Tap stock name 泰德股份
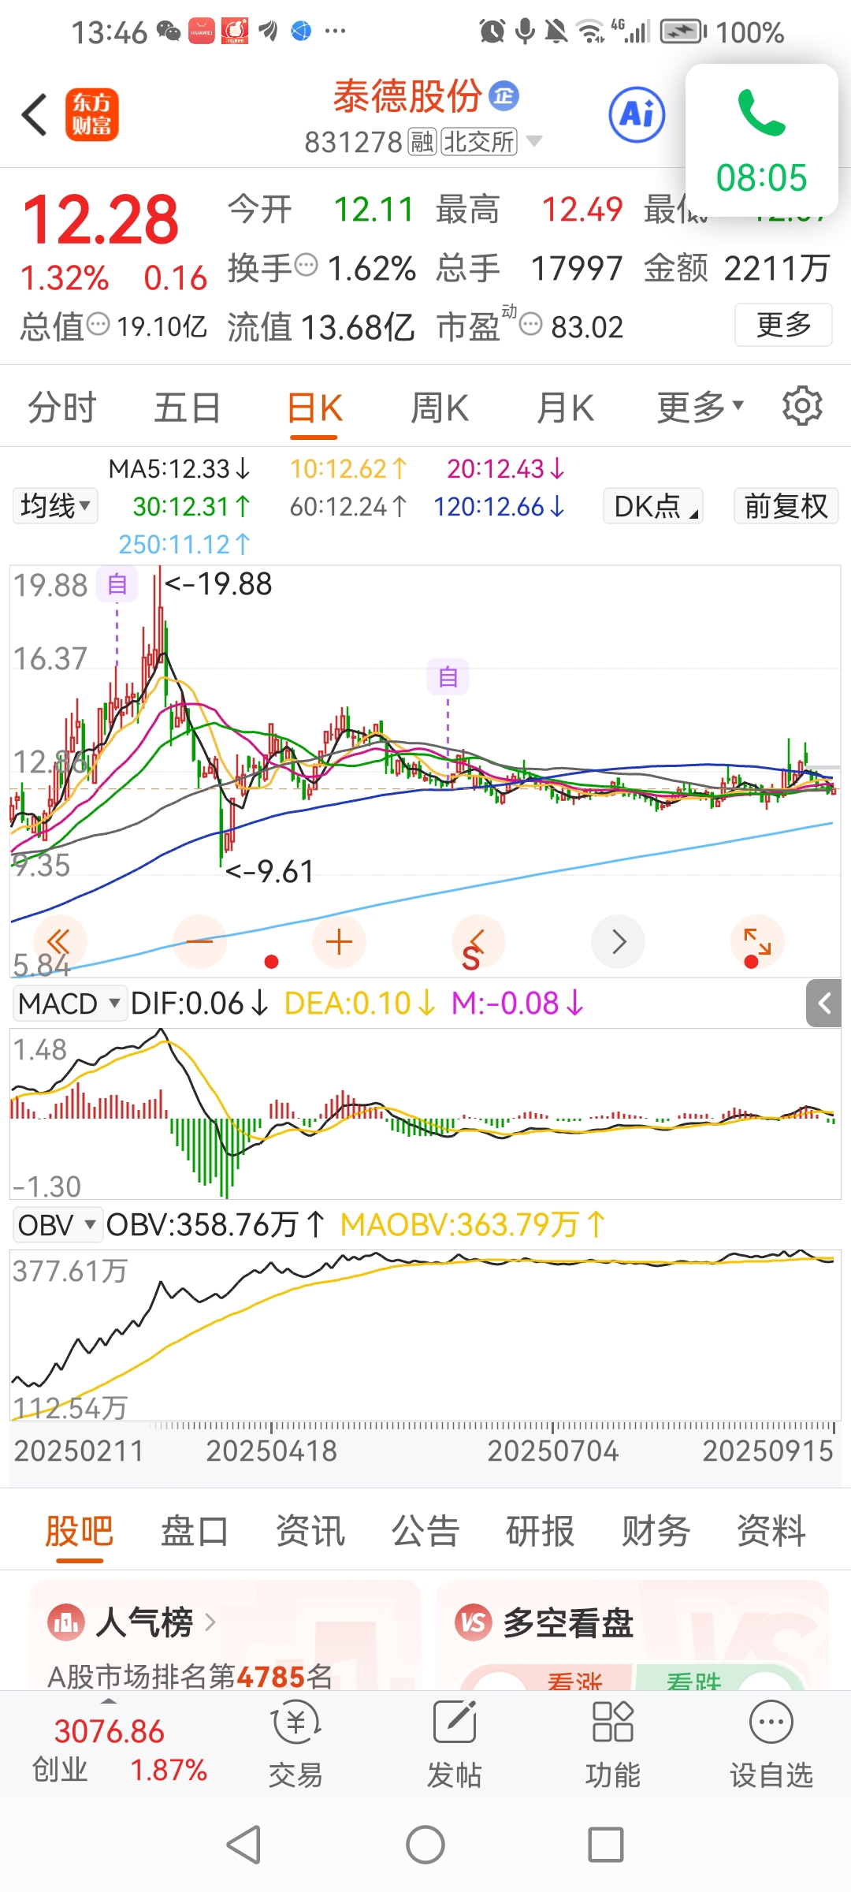851x1892 pixels. click(x=407, y=96)
